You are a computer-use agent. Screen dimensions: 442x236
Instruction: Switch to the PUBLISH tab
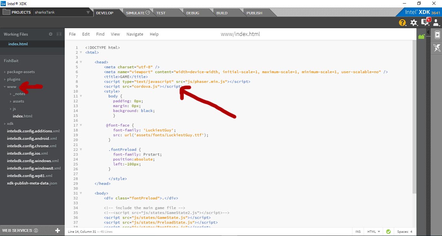(254, 13)
